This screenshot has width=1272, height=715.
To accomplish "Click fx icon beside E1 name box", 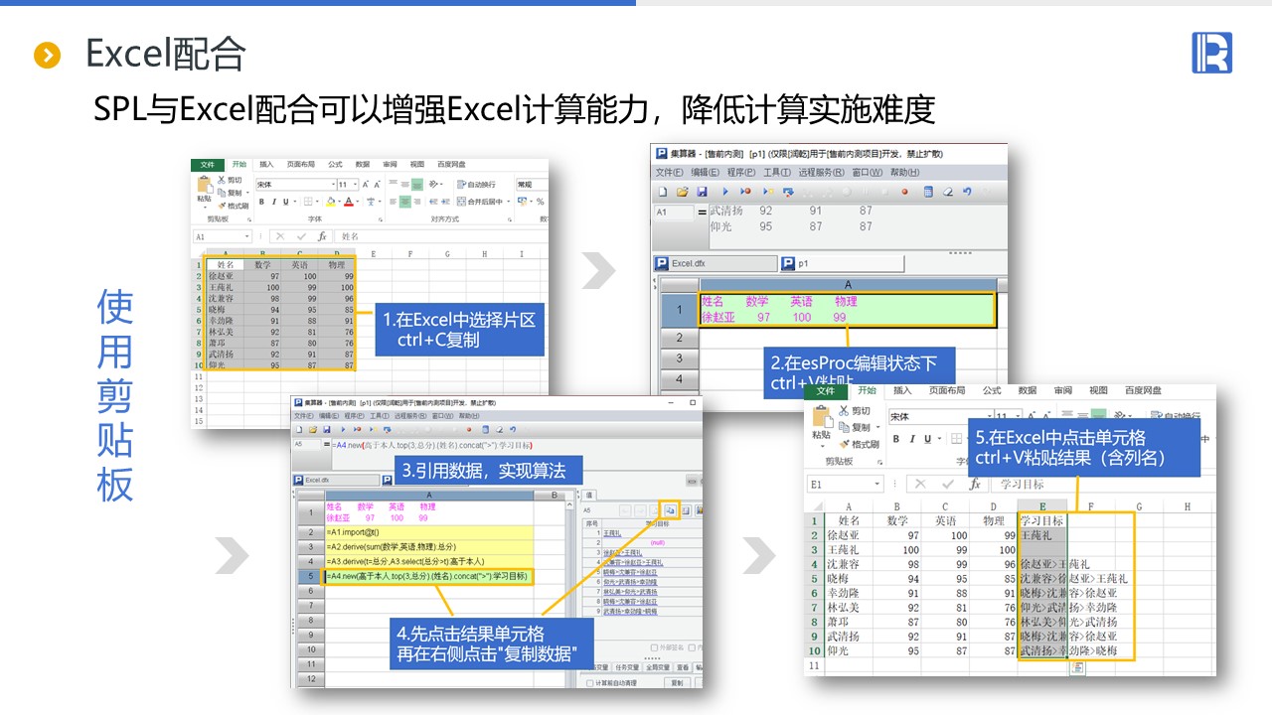I will click(x=975, y=484).
